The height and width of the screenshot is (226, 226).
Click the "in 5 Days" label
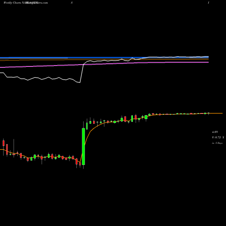(x=217, y=143)
